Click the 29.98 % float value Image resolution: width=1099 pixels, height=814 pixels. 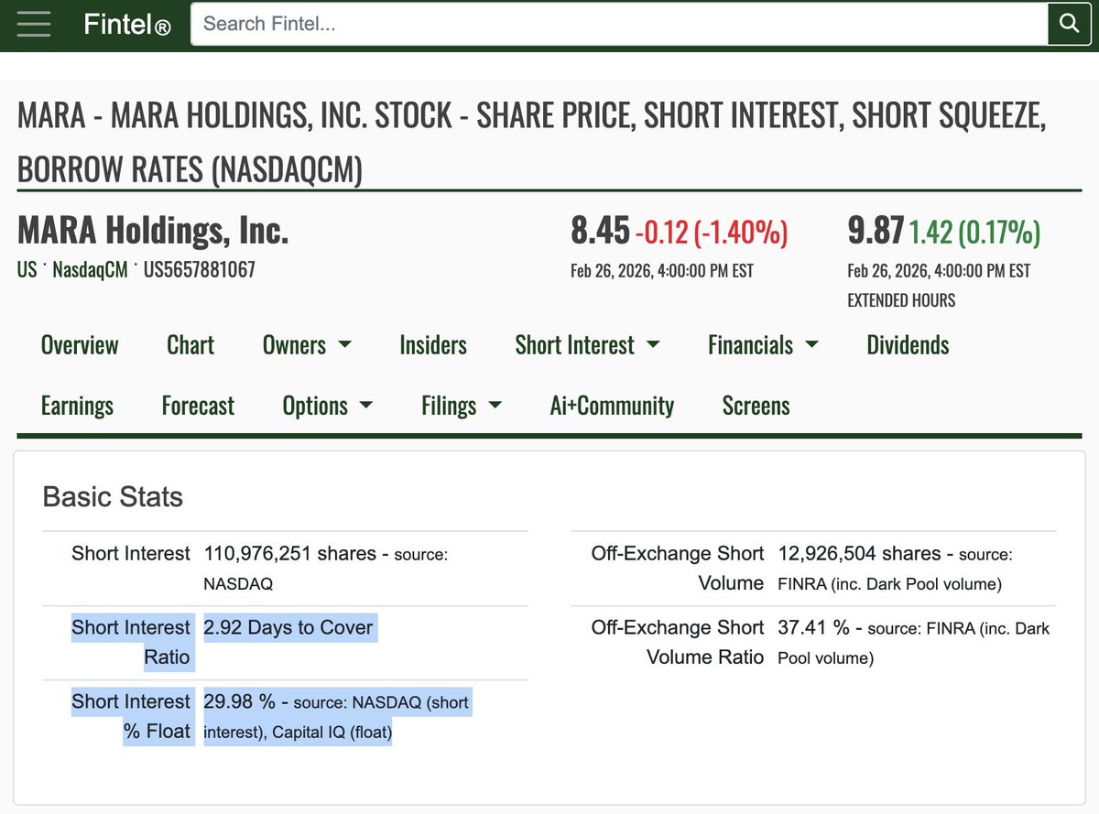(x=239, y=702)
